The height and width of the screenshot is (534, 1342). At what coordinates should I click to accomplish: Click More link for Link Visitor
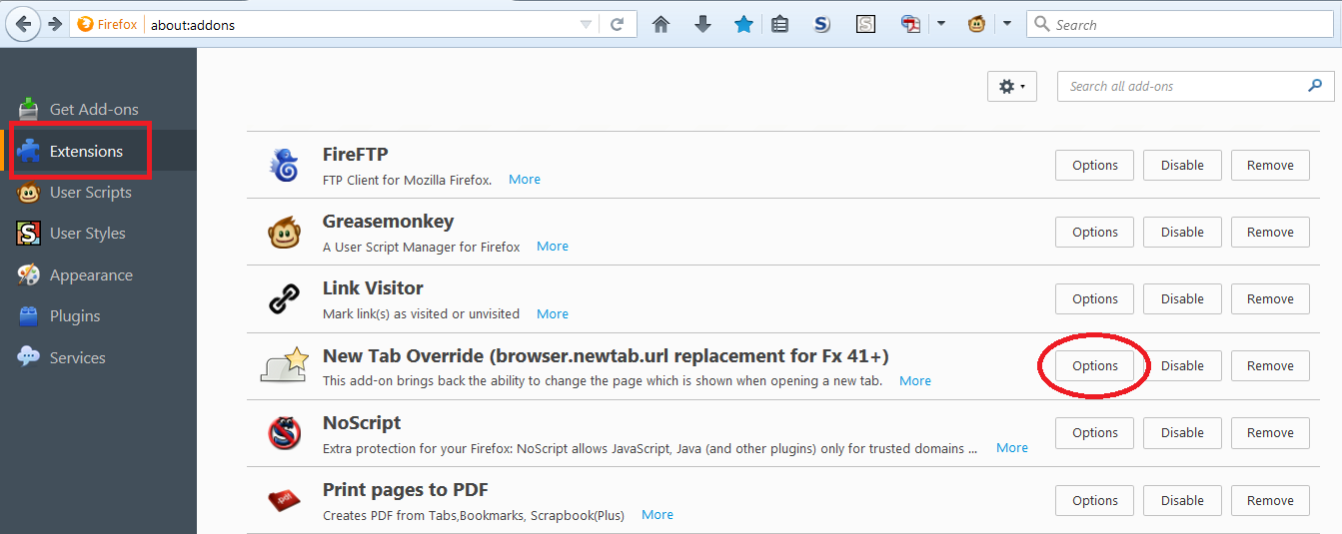tap(553, 313)
